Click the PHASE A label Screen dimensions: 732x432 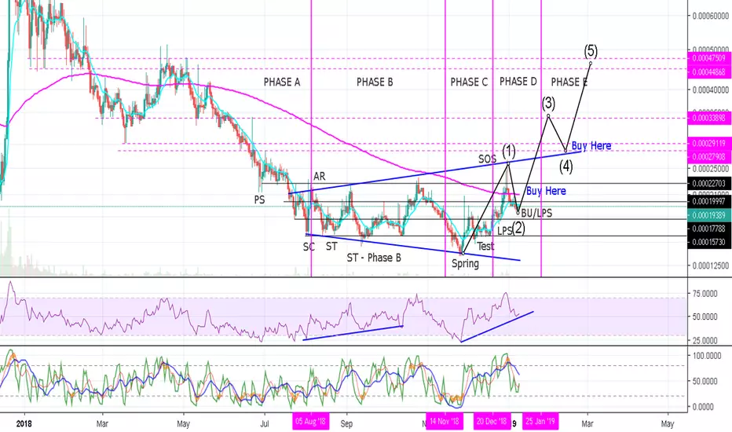pos(281,82)
